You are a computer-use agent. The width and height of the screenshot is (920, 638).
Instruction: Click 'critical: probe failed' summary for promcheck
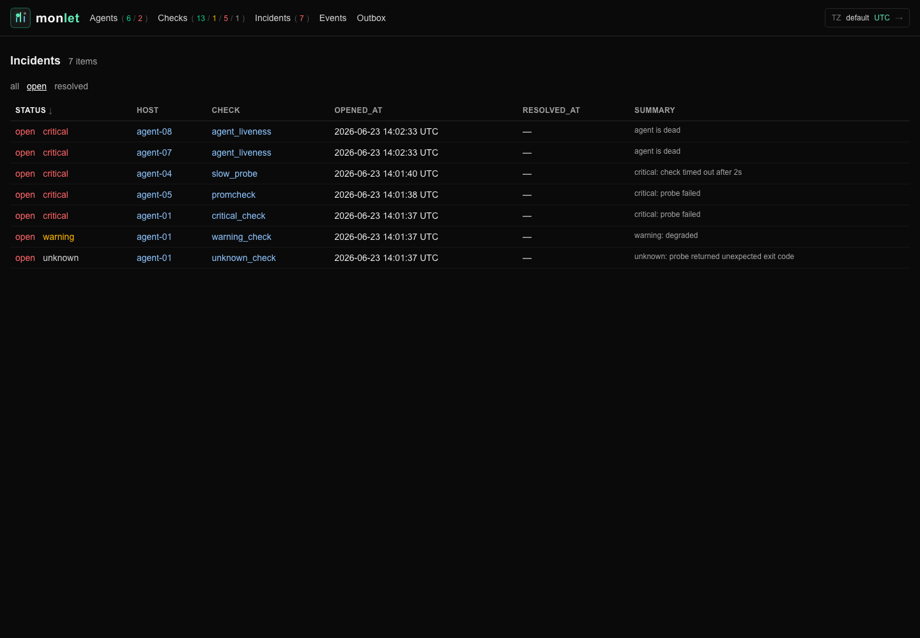[x=667, y=193]
